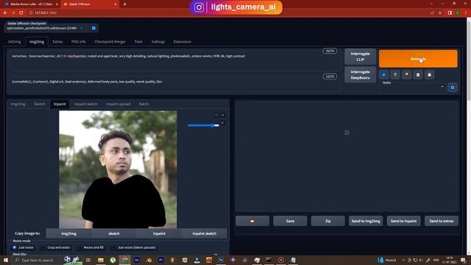The height and width of the screenshot is (265, 471).
Task: Copy image to inpaint sketch
Action: tap(205, 233)
